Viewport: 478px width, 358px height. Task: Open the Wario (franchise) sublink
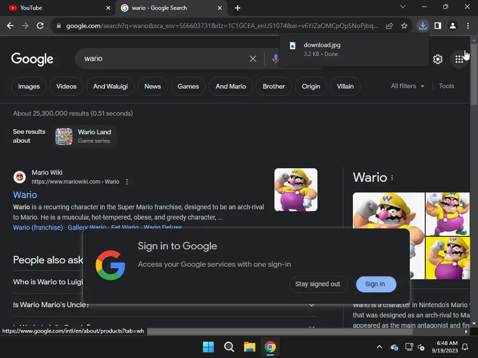pyautogui.click(x=38, y=227)
